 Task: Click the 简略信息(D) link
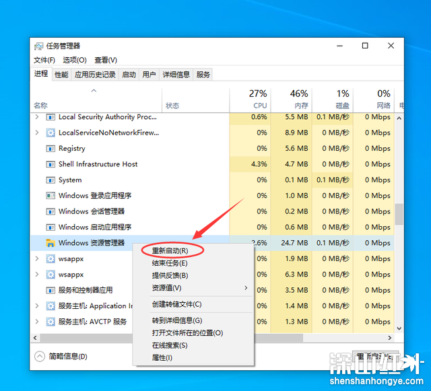point(68,357)
